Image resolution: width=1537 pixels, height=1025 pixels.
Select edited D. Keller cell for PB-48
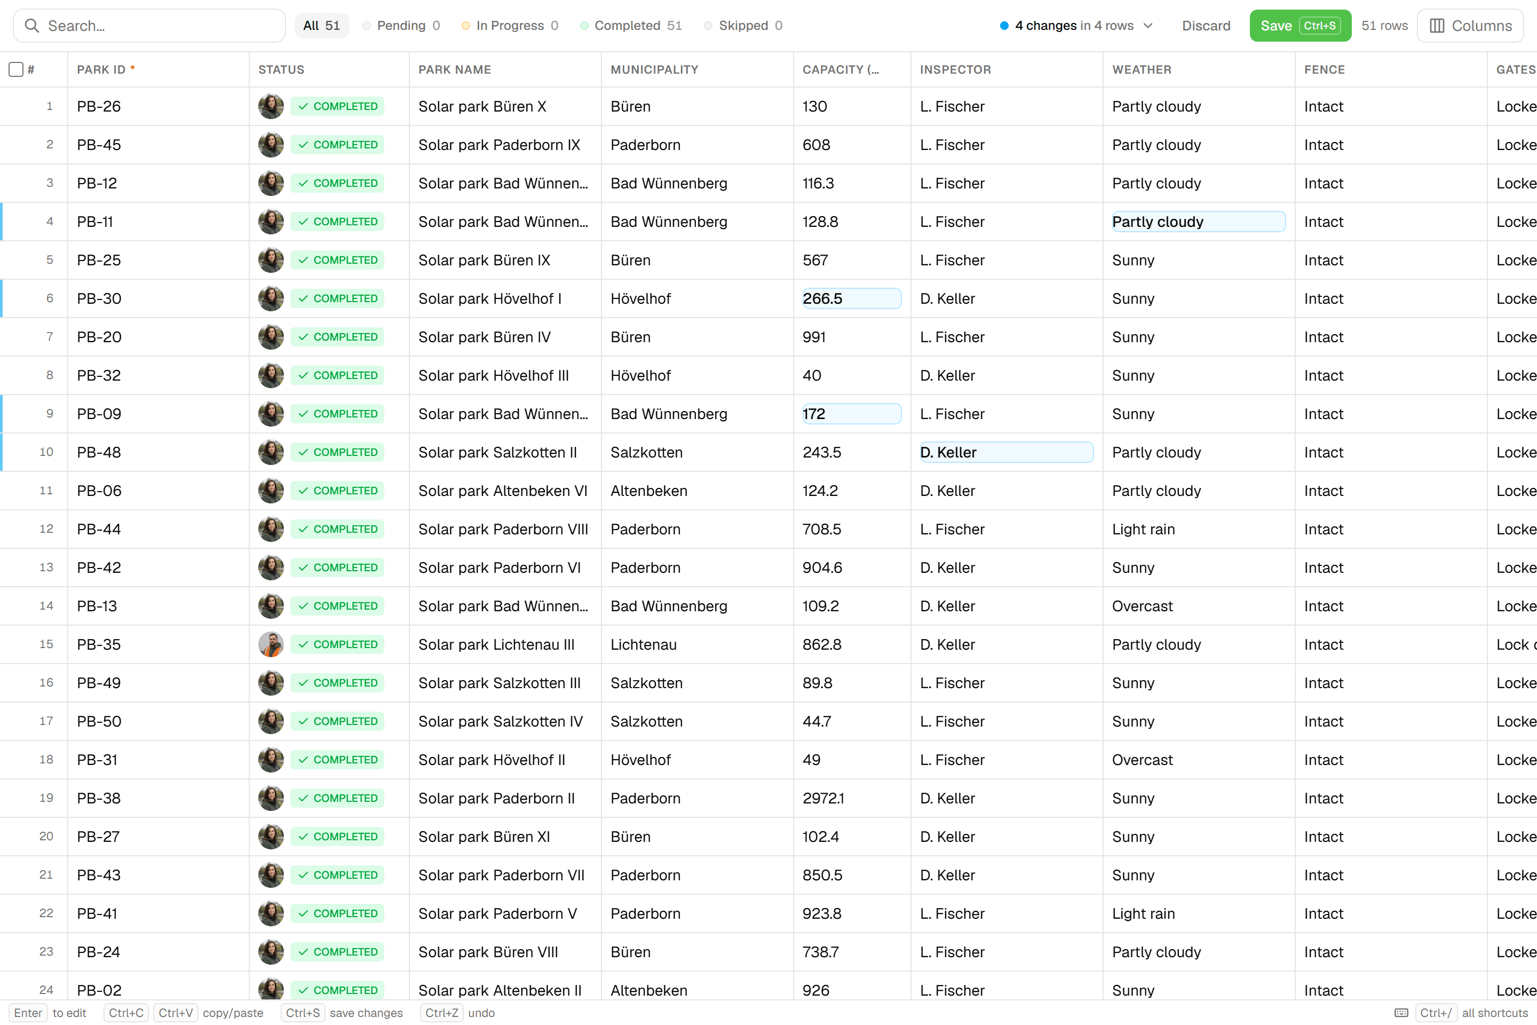(x=1007, y=452)
